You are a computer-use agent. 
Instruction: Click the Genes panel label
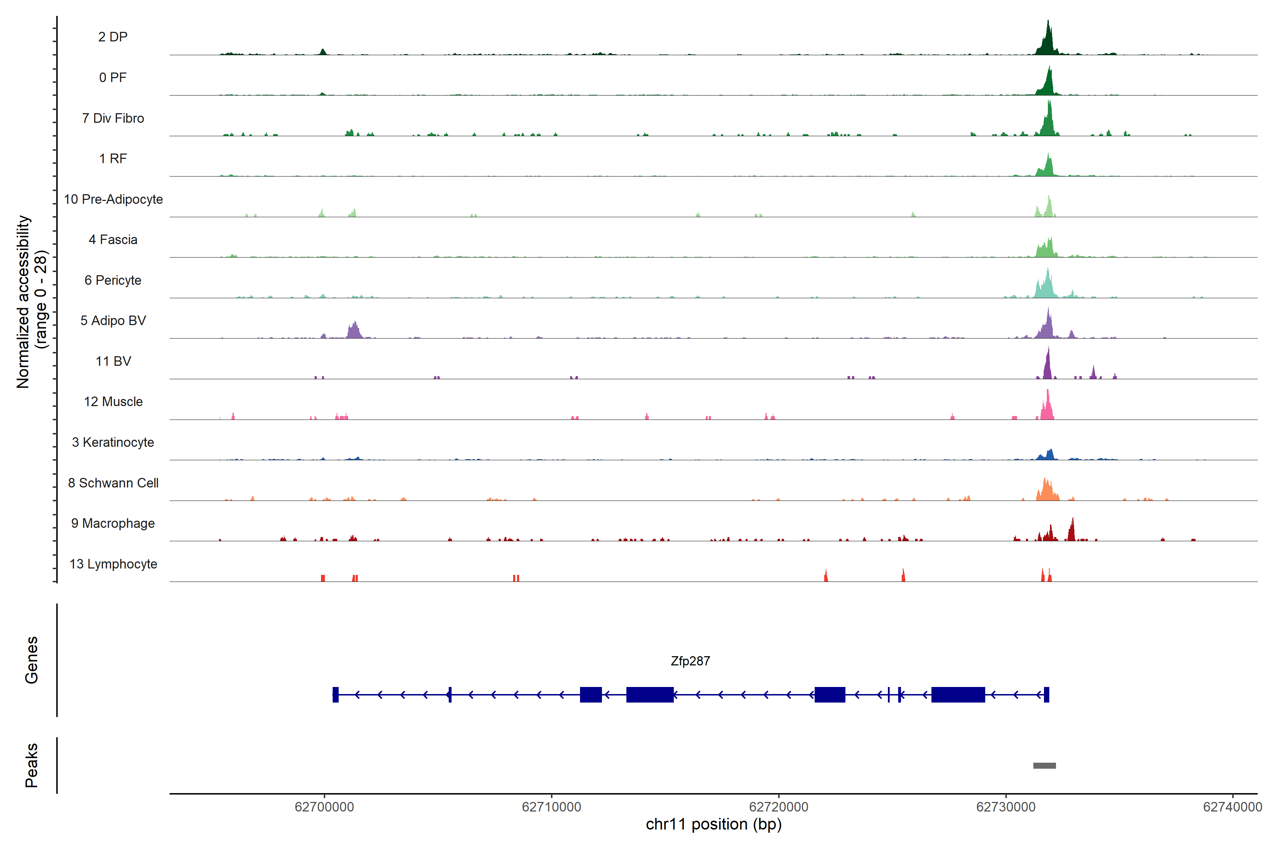click(31, 660)
